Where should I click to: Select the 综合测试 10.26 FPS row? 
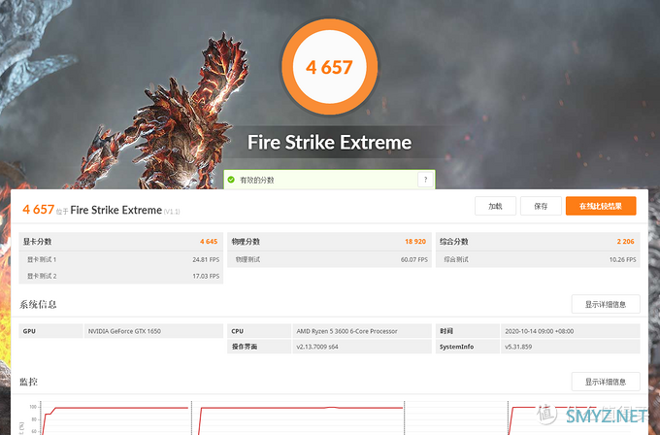click(x=538, y=259)
